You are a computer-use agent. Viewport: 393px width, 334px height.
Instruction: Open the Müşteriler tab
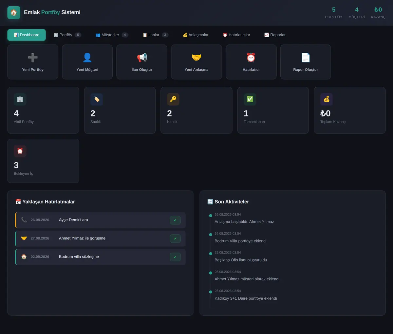pyautogui.click(x=112, y=35)
